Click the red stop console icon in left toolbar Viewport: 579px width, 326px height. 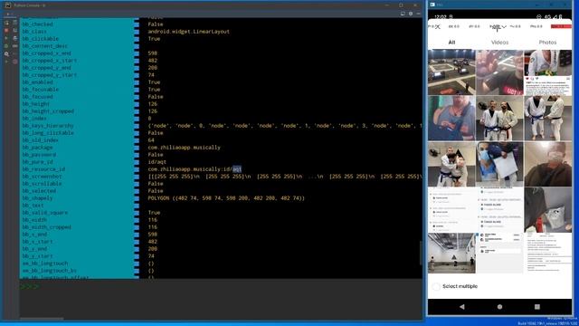(x=6, y=30)
